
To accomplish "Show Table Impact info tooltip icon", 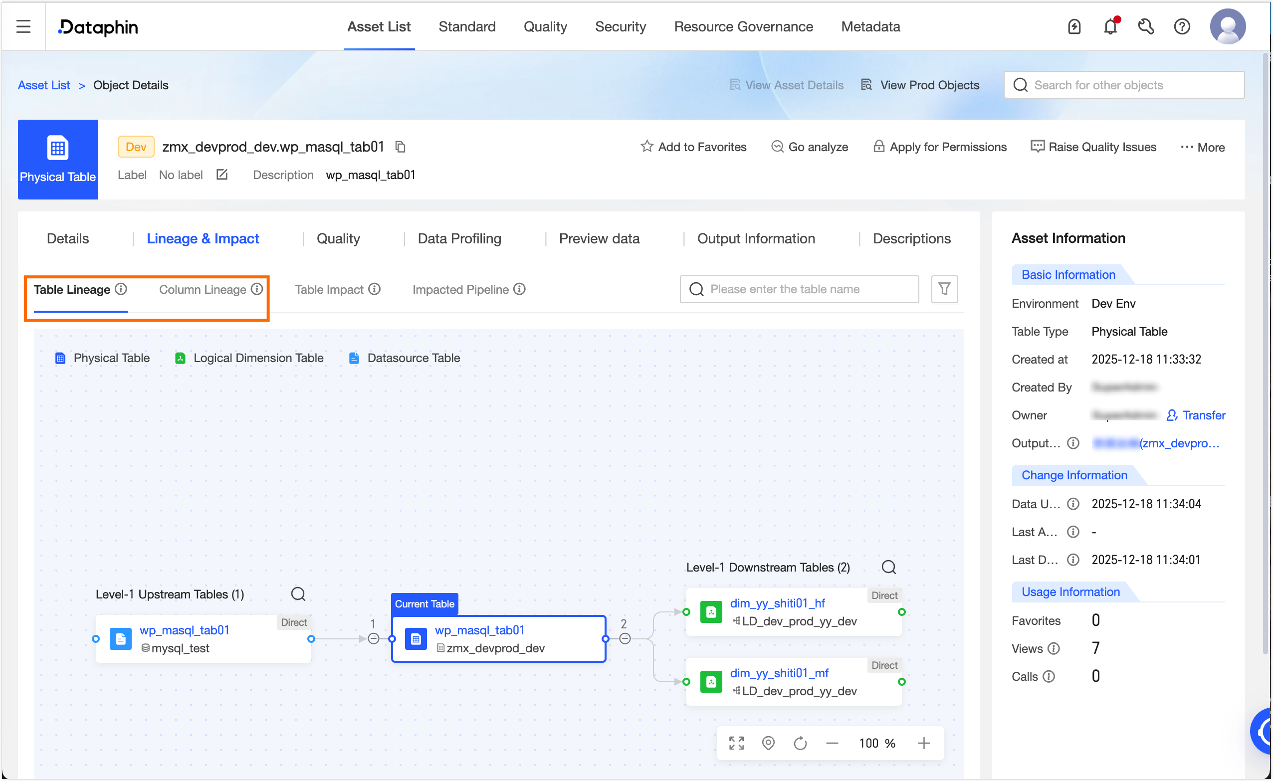I will tap(375, 289).
